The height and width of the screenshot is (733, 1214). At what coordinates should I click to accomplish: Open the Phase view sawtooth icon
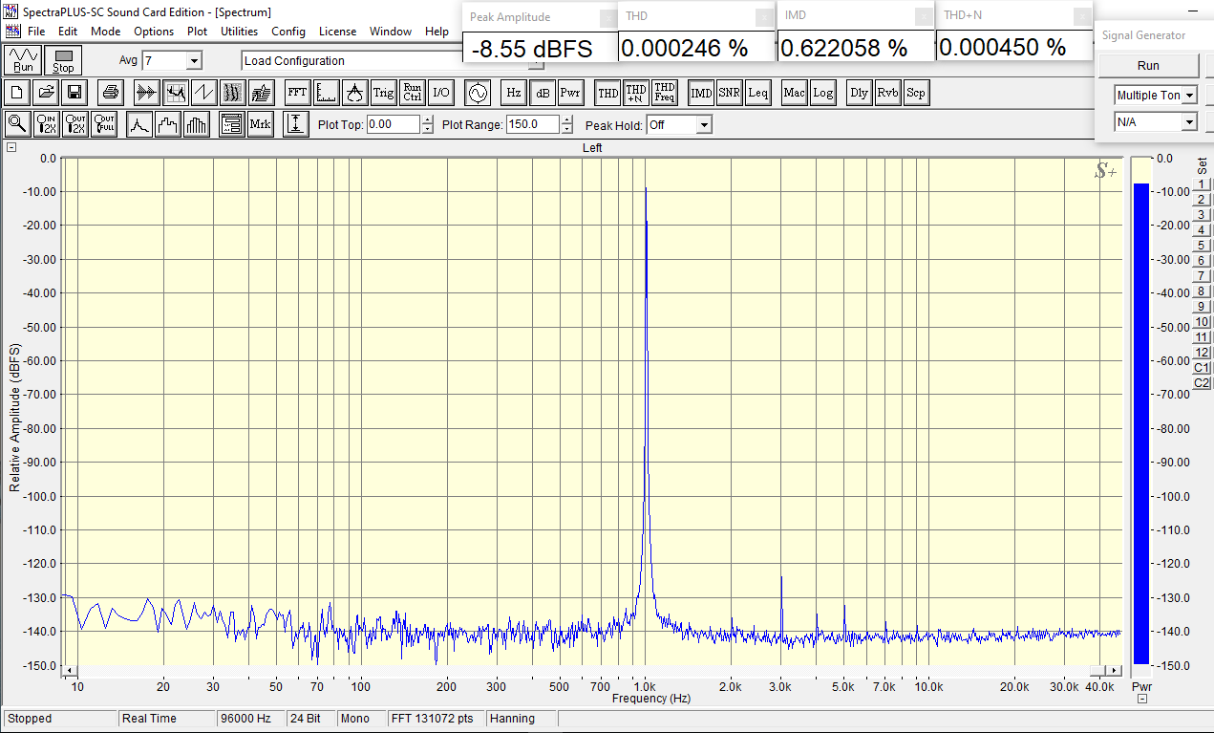(x=203, y=93)
